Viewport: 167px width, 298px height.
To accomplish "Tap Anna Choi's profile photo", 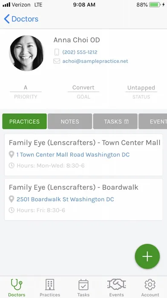I will 26,53.
